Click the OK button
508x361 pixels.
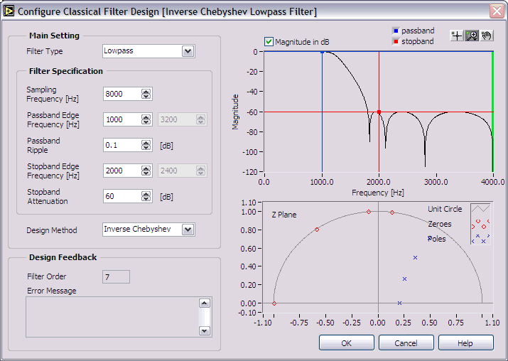point(346,343)
